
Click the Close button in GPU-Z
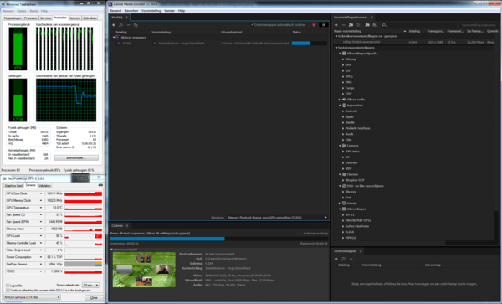[x=94, y=297]
